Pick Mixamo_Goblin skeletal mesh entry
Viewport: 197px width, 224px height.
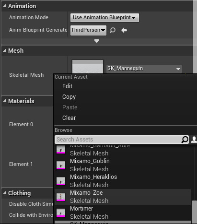click(123, 165)
